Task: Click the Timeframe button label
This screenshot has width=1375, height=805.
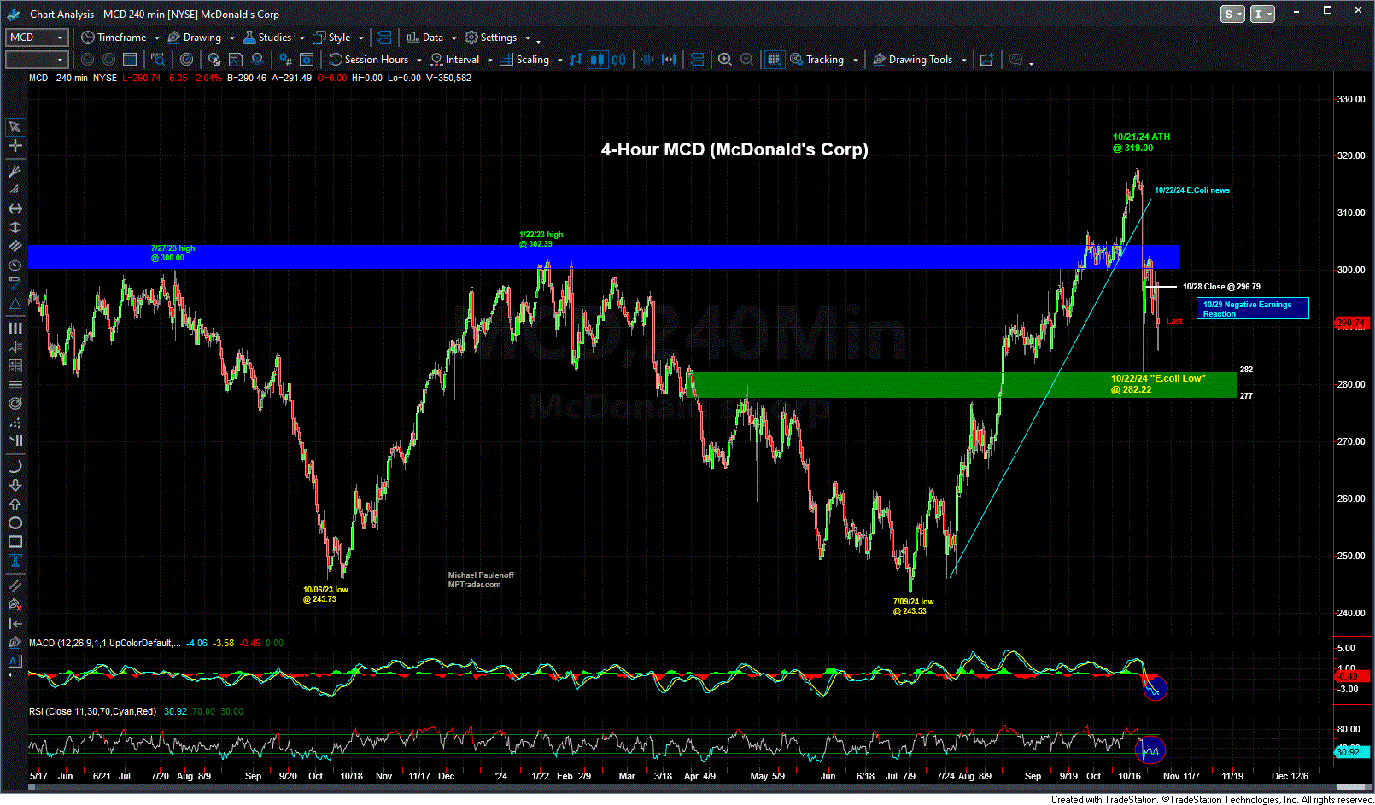Action: 122,38
